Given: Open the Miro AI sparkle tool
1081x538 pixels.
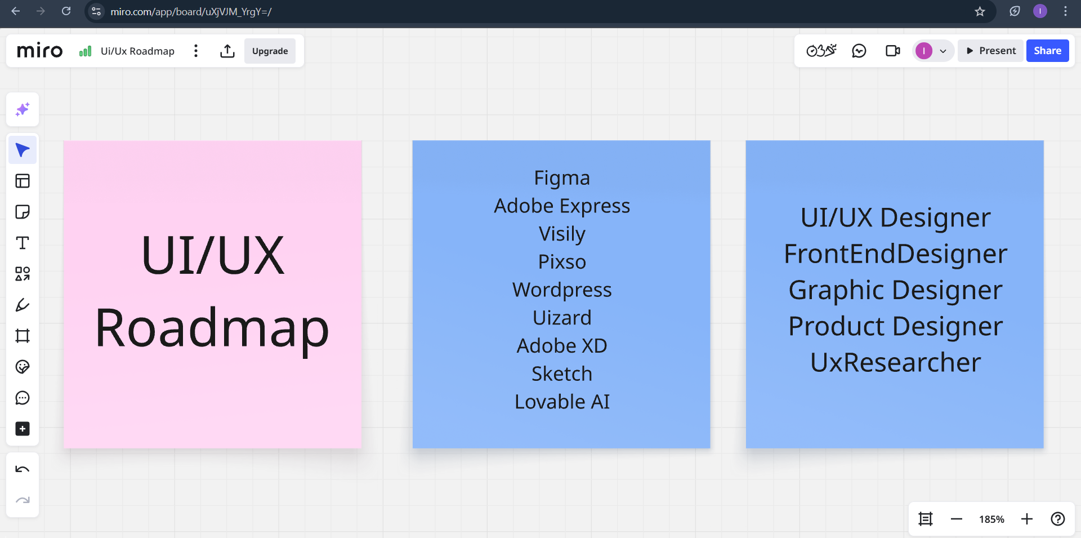Looking at the screenshot, I should [23, 109].
